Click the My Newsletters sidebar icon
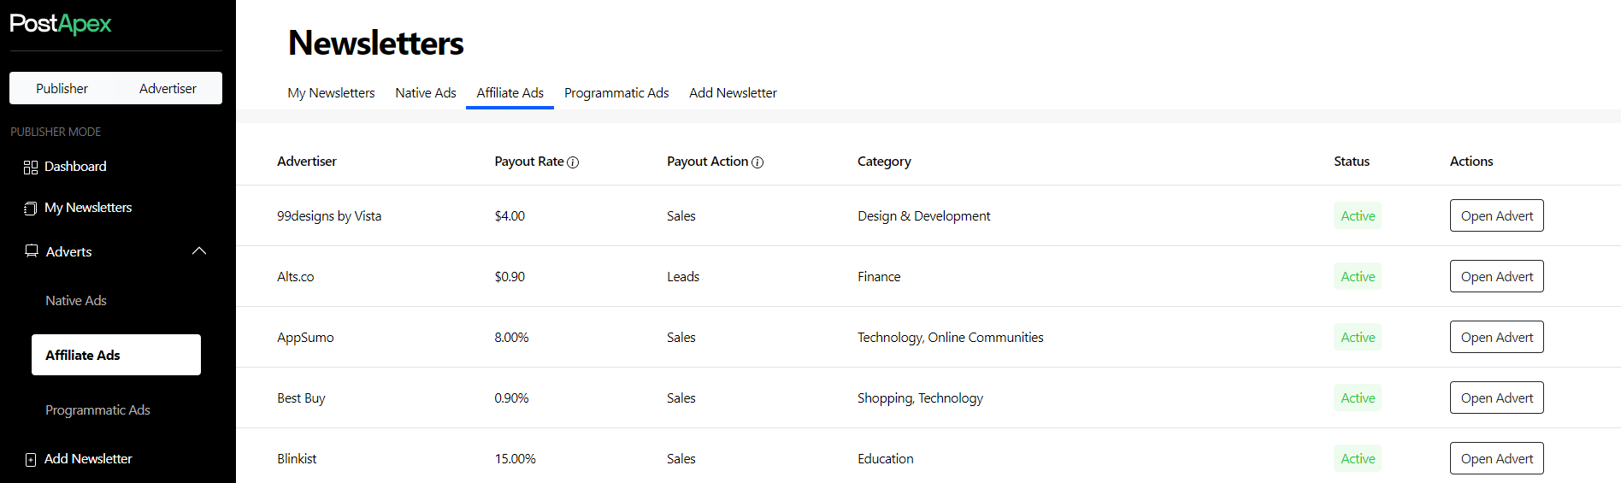The height and width of the screenshot is (483, 1621). click(x=31, y=208)
